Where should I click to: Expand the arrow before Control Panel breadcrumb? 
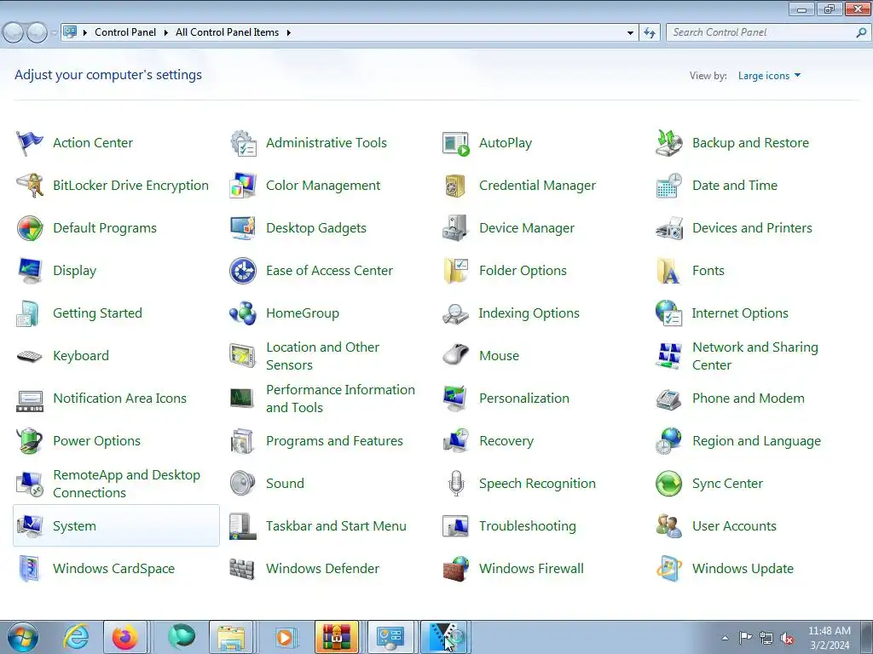tap(85, 33)
